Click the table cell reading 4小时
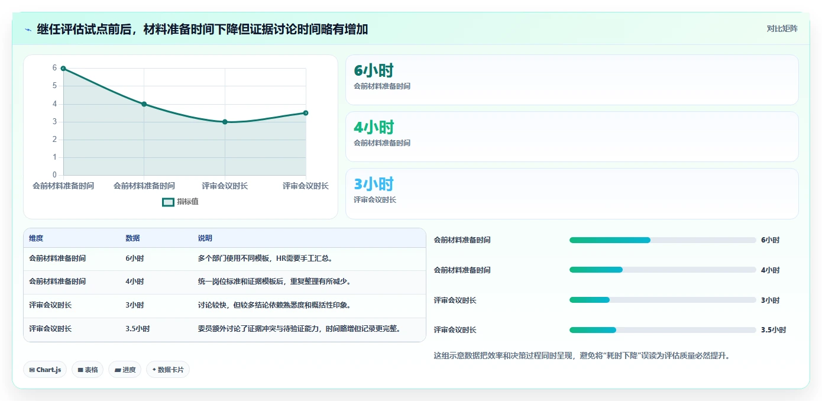 135,282
